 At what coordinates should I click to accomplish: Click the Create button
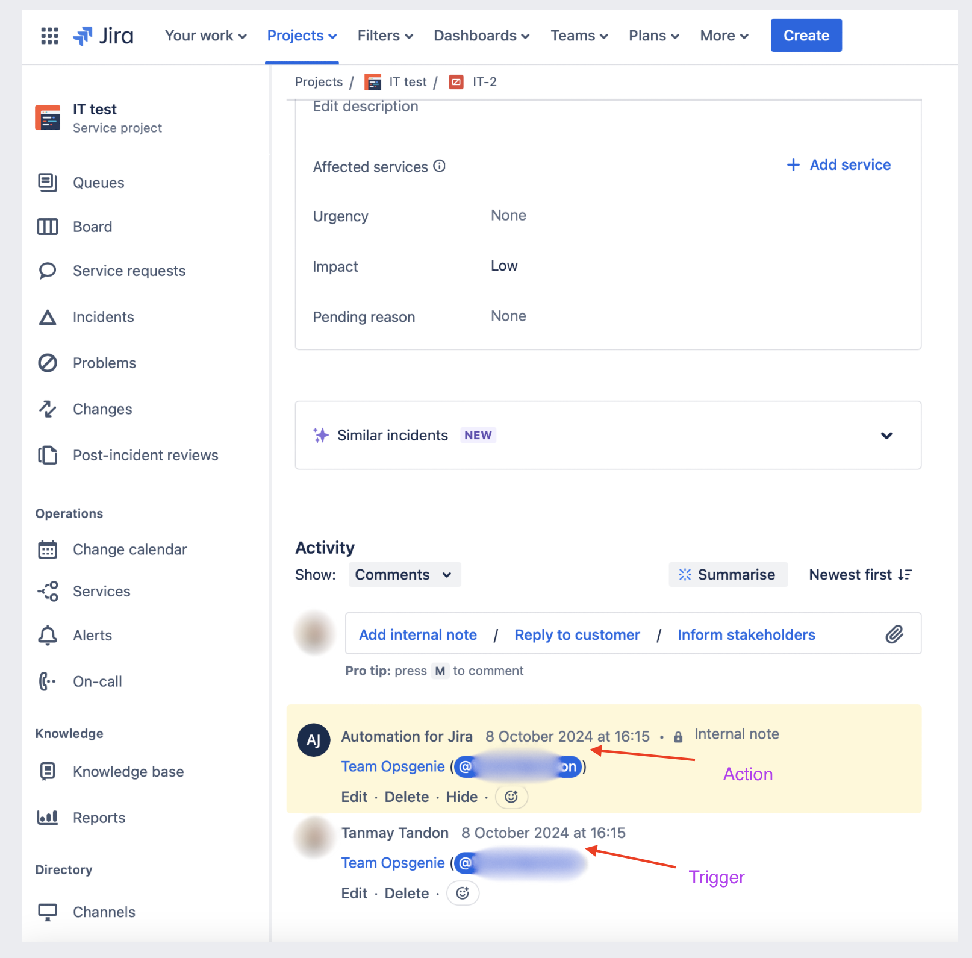[806, 36]
